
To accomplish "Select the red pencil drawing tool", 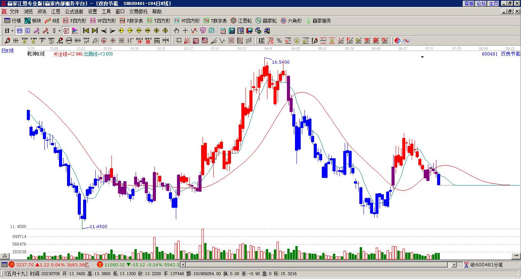I will click(7, 41).
